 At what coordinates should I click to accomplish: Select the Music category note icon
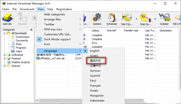pyautogui.click(x=13, y=44)
